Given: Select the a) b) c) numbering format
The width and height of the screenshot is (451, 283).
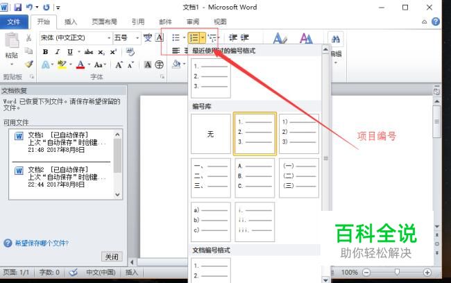Looking at the screenshot, I should click(x=211, y=222).
